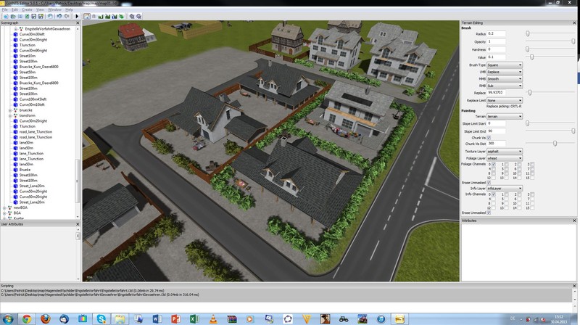Open the MMB Smooth dropdown
This screenshot has height=325, width=580.
coord(504,79)
